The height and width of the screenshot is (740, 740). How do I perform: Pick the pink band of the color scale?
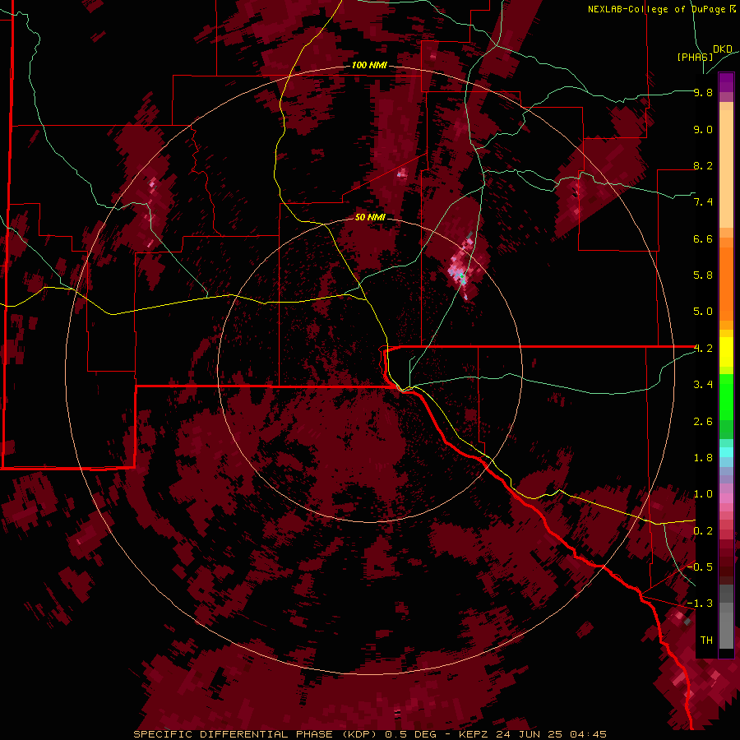(x=726, y=498)
